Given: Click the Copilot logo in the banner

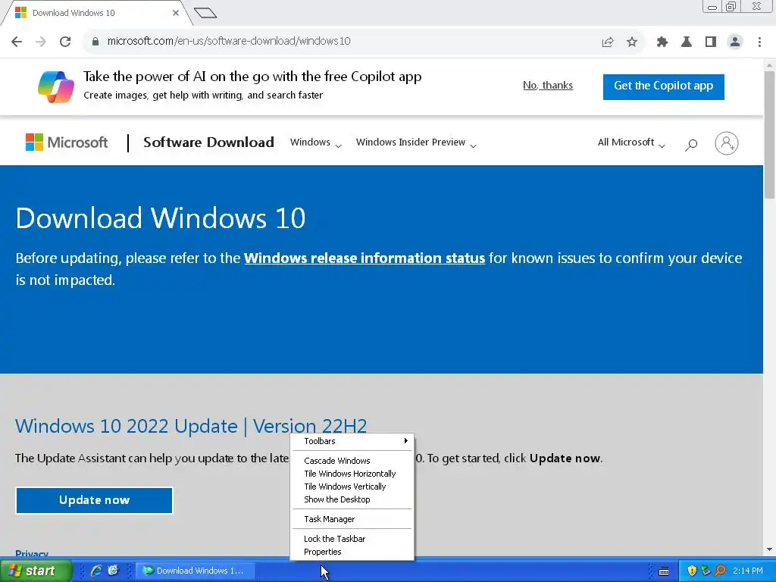Looking at the screenshot, I should click(56, 86).
